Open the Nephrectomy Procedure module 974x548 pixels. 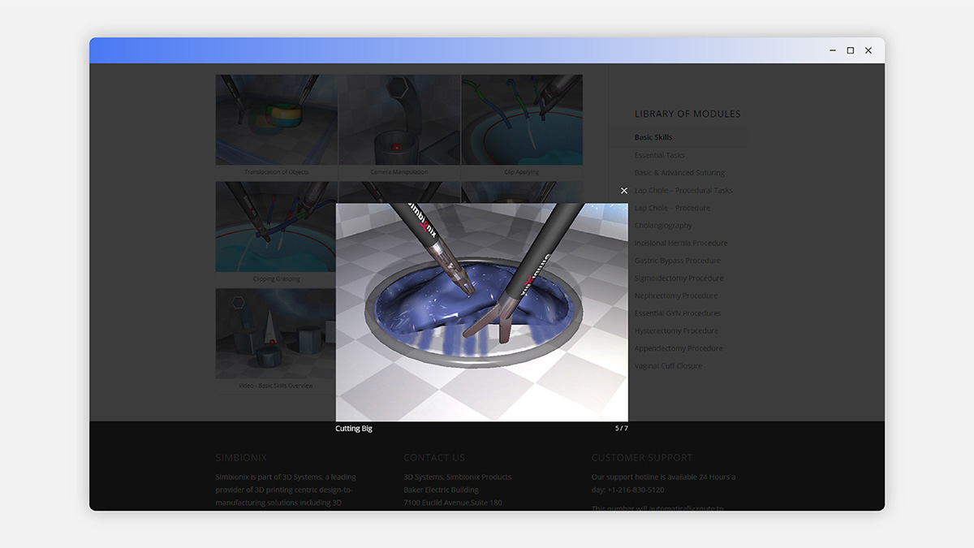(x=676, y=296)
